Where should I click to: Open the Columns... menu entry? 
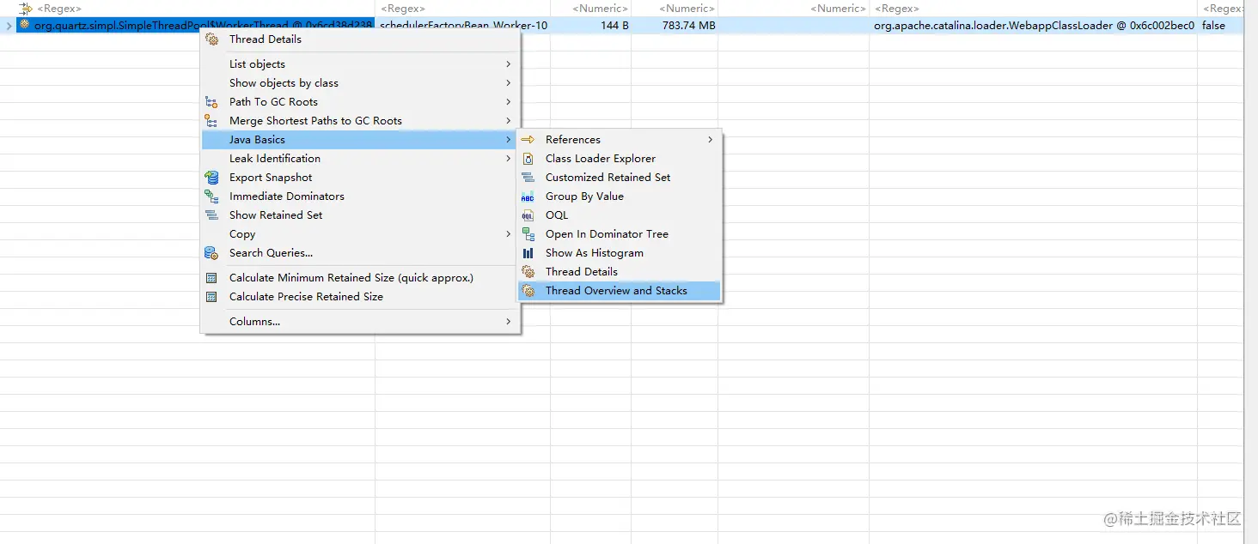click(360, 322)
